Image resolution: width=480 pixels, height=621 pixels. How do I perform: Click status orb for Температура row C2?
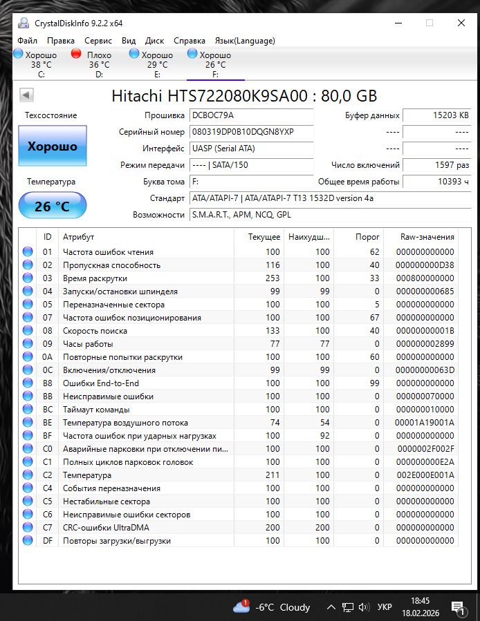[28, 475]
